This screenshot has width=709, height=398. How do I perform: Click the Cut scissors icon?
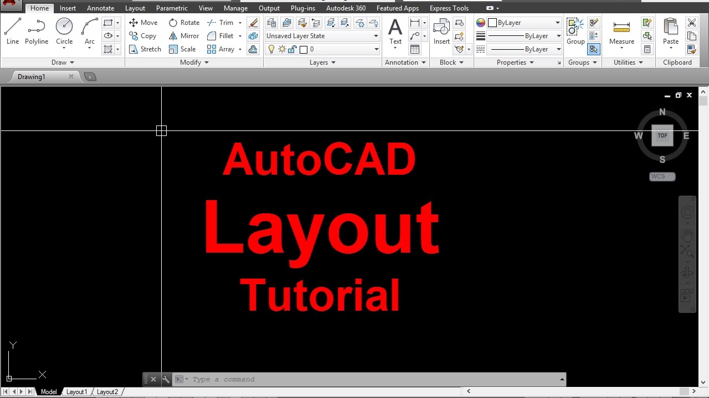coord(692,23)
